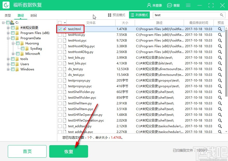Preview testShellFolder.py with magnifier icon

click(x=220, y=92)
